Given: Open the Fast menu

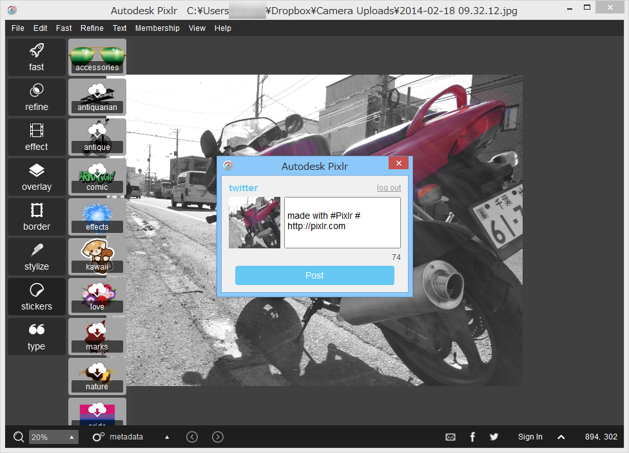Looking at the screenshot, I should 64,28.
